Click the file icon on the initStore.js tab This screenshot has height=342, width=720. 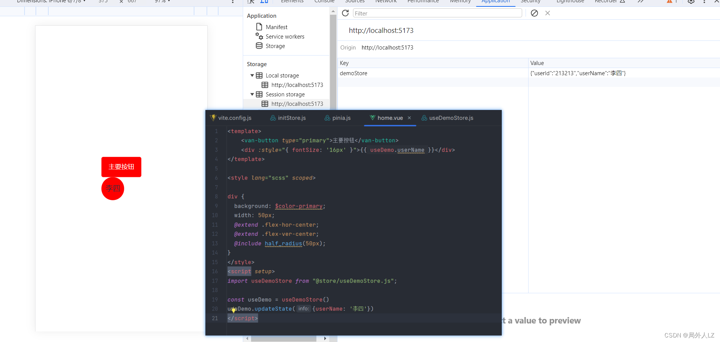[273, 118]
